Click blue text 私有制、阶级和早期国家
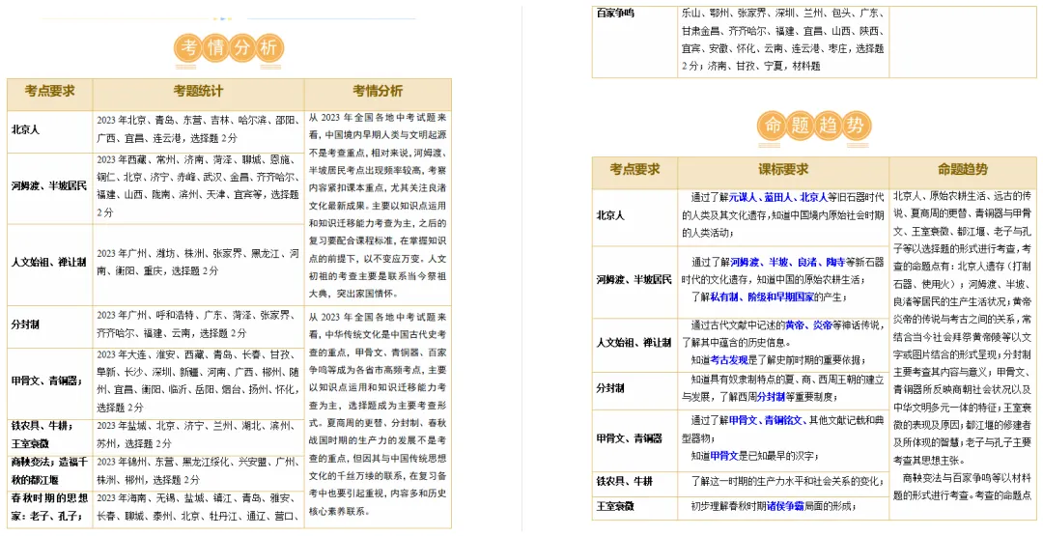 (x=762, y=297)
